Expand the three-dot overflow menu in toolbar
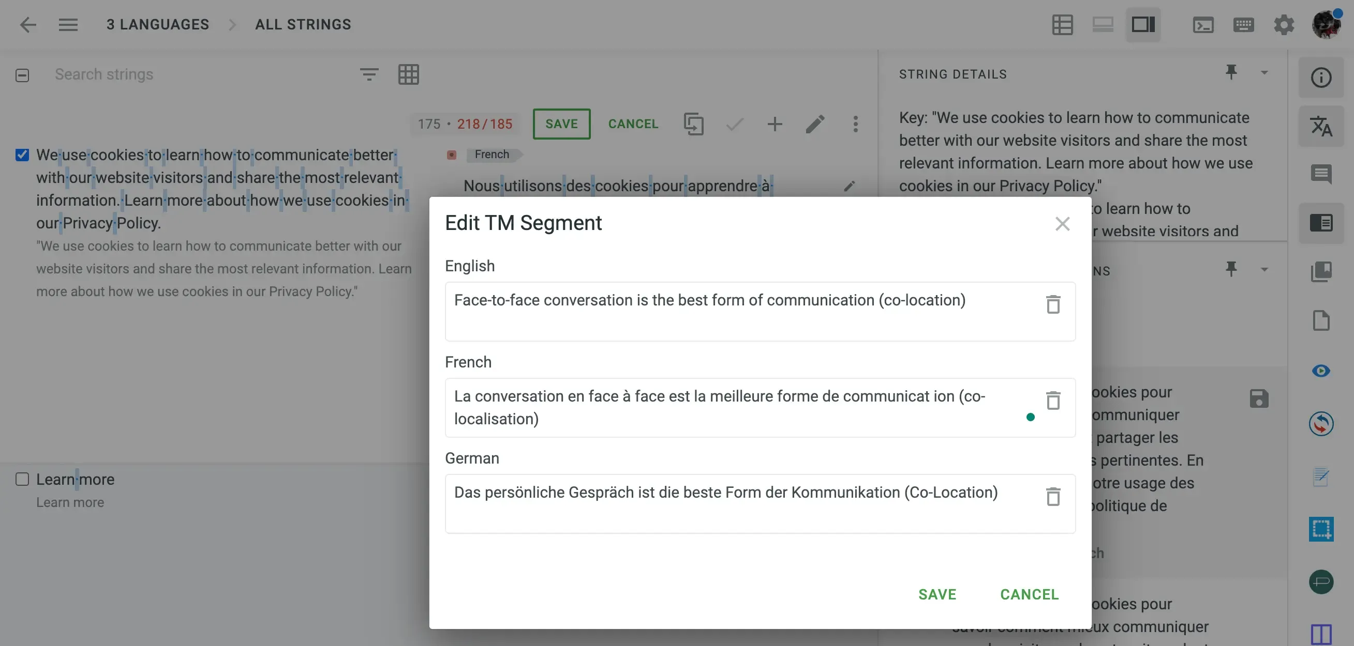 (x=855, y=124)
